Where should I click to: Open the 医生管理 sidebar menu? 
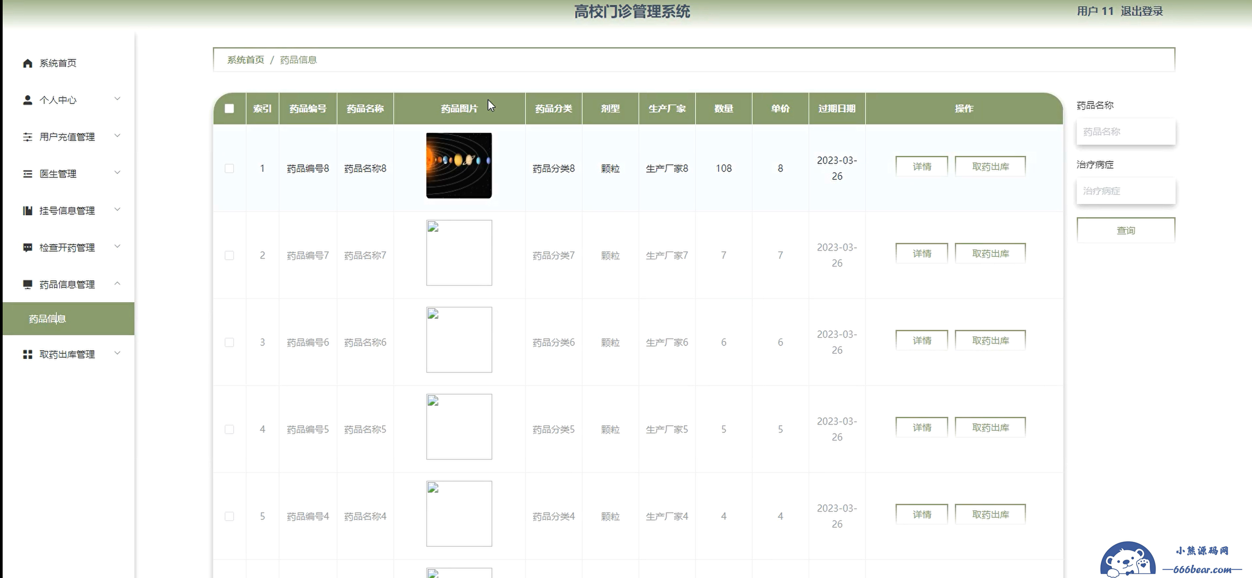(x=69, y=174)
